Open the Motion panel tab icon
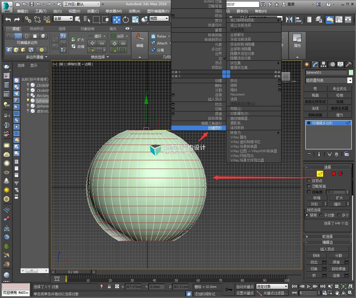356x298 pixels. point(332,64)
